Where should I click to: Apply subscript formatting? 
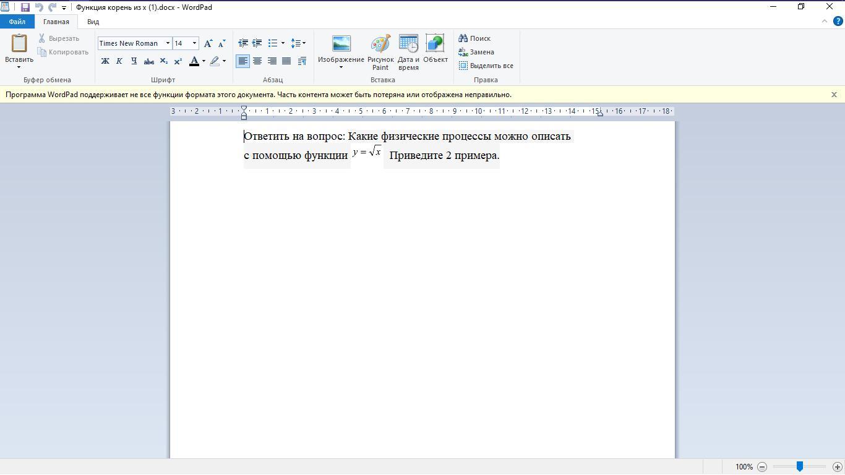tap(163, 61)
